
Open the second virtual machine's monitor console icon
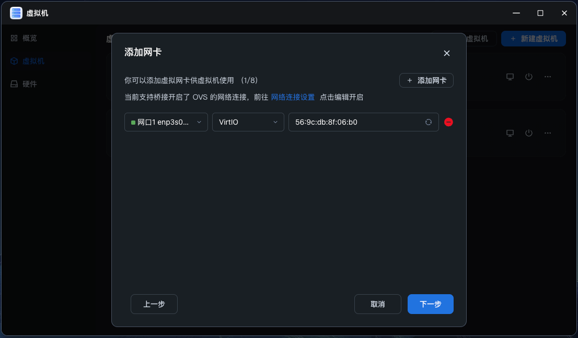(x=510, y=133)
